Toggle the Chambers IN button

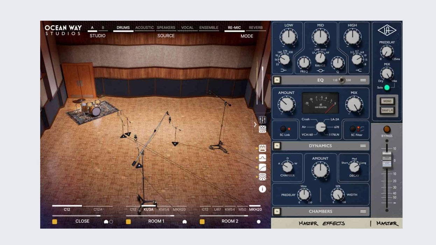(277, 211)
